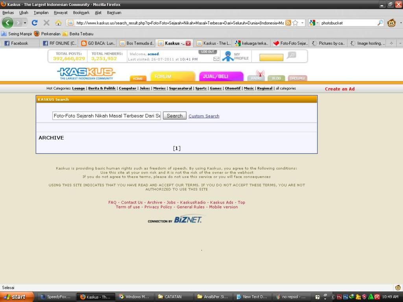Image resolution: width=403 pixels, height=302 pixels.
Task: Open the Berita & Politik category
Action: coord(102,88)
